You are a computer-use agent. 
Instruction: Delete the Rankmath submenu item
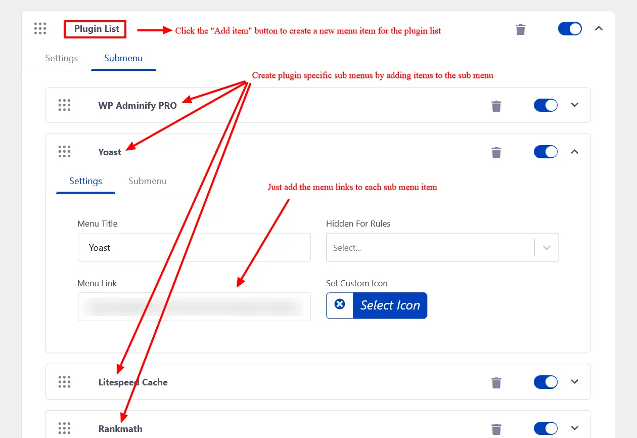click(496, 429)
